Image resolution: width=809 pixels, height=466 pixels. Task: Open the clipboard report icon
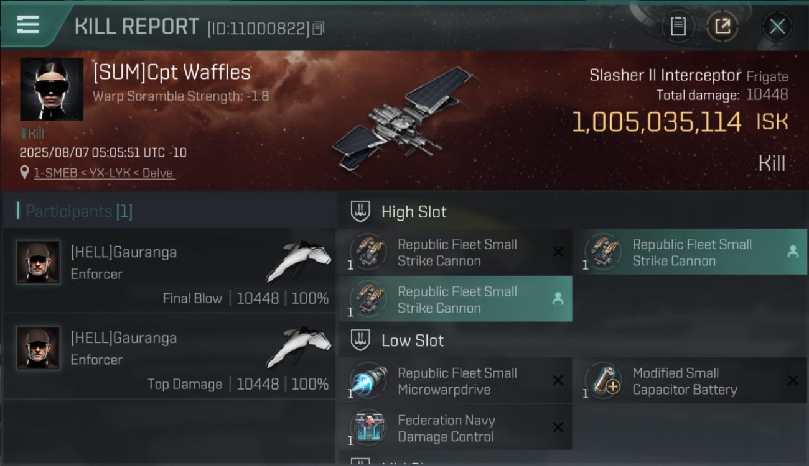click(x=678, y=26)
